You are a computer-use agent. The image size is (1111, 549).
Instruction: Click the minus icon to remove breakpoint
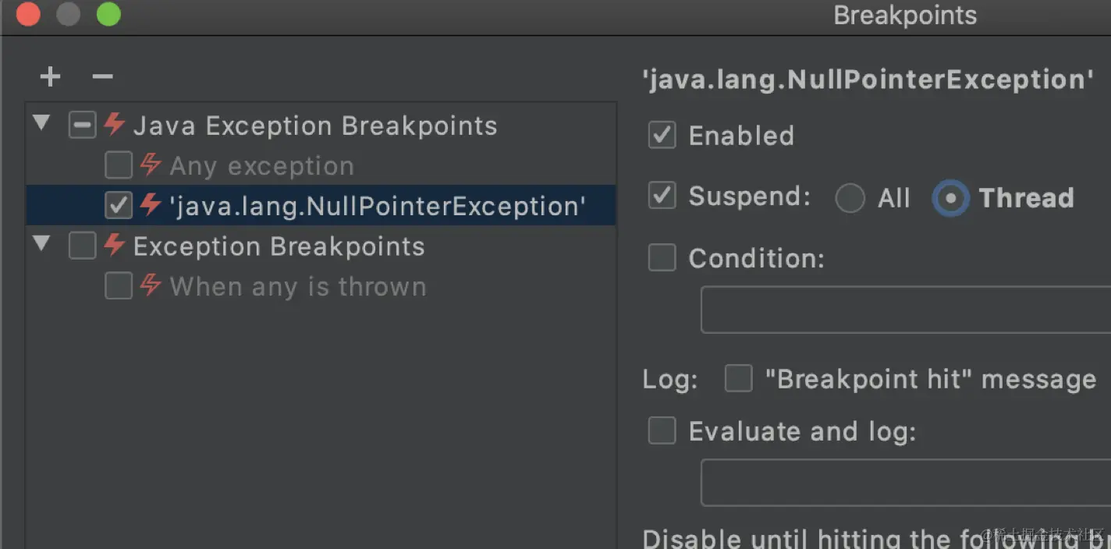click(102, 76)
